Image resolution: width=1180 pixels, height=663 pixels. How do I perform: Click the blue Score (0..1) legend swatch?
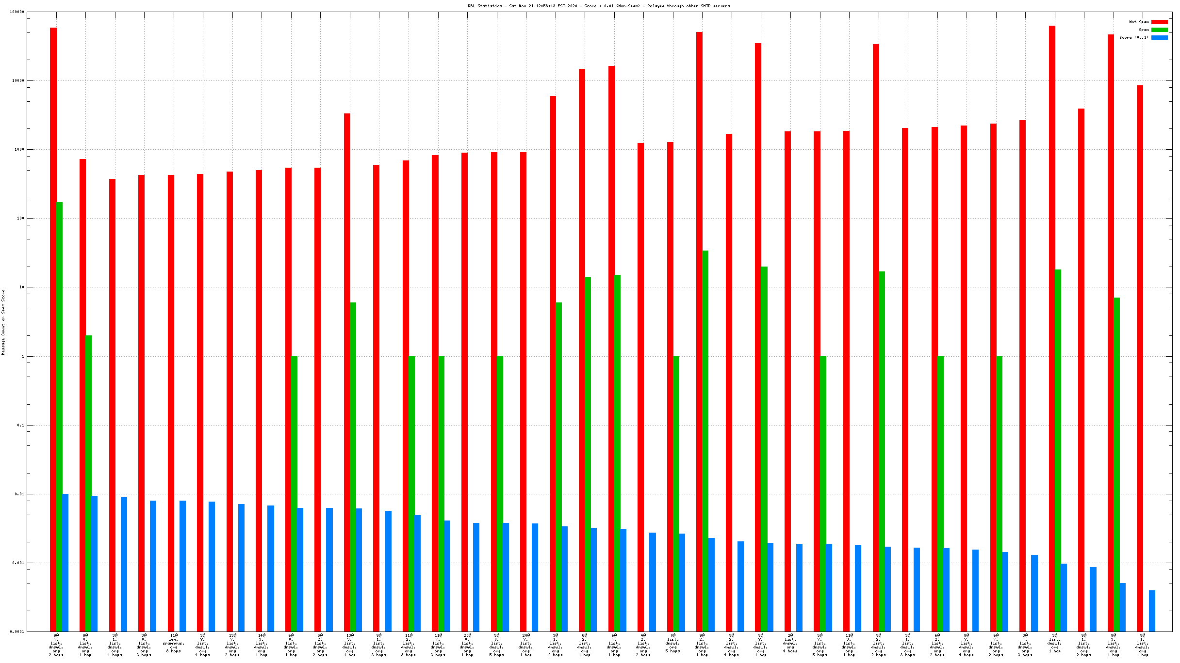tap(1159, 37)
